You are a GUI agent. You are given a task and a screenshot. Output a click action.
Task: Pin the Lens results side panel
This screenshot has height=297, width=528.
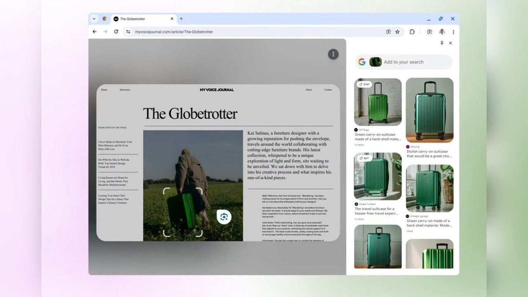[x=442, y=43]
